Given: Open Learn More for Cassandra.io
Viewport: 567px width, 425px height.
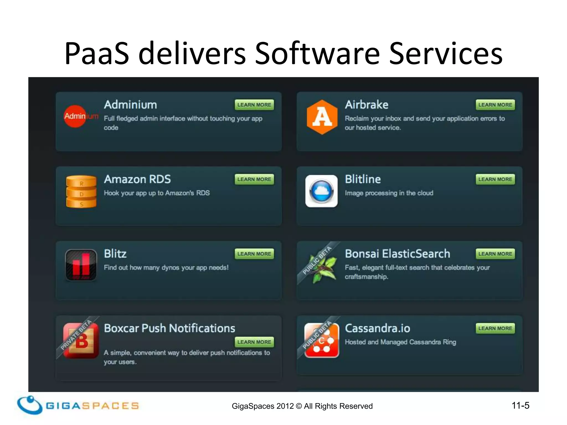Looking at the screenshot, I should click(495, 328).
